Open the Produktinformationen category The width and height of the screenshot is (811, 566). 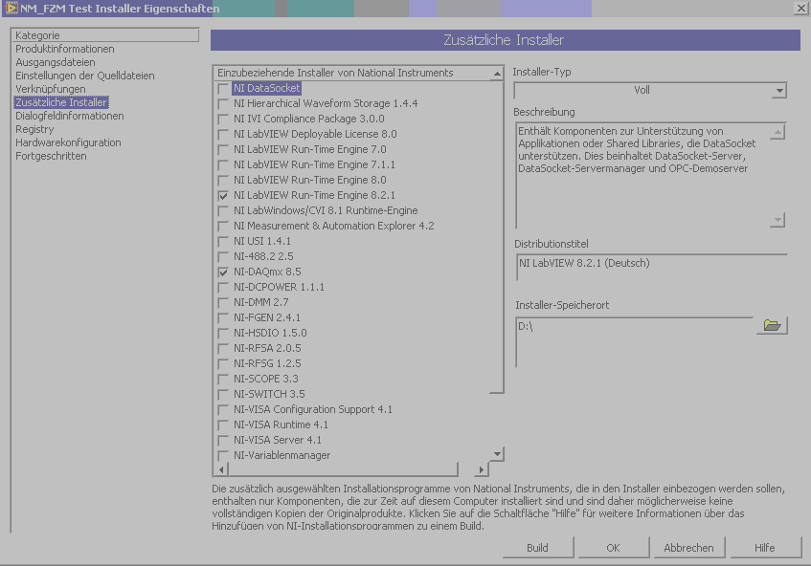pyautogui.click(x=65, y=49)
